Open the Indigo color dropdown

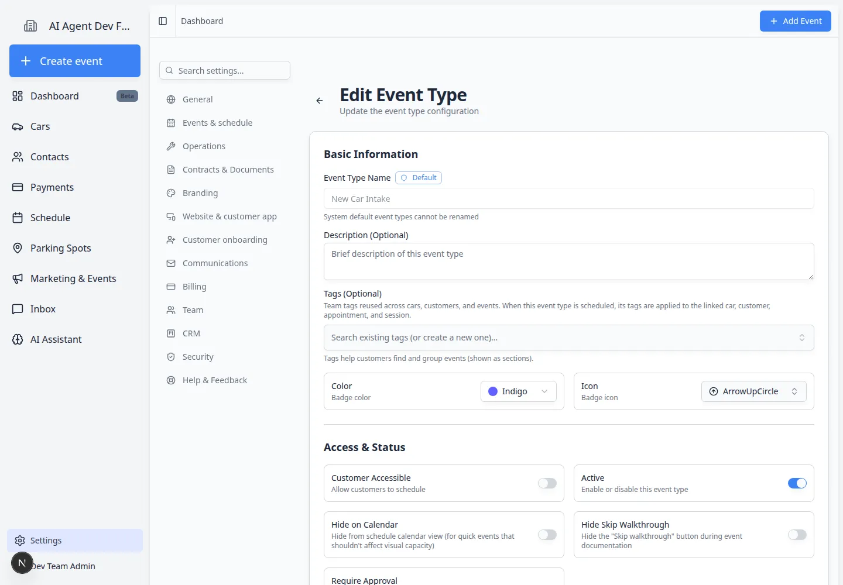(519, 391)
